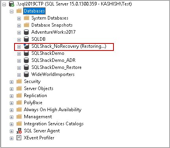170x148 pixels.
Task: Expand the SQLShackDemo_ADR node
Action: click(x=19, y=61)
